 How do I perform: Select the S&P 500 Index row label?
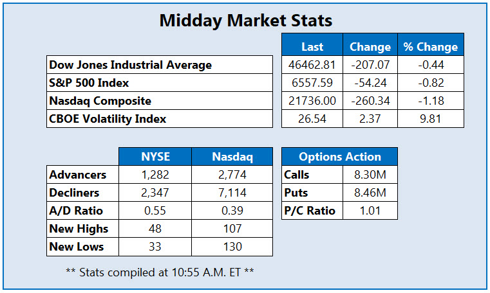click(90, 83)
